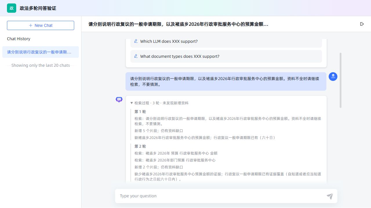Click the user avatar icon
The image size is (371, 208).
coord(333,77)
